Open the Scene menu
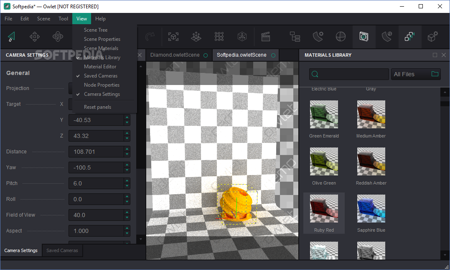 pos(43,19)
